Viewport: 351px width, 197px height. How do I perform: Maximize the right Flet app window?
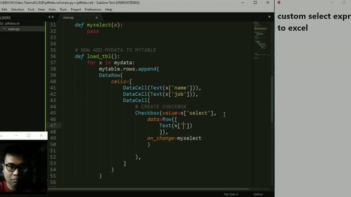coord(344,2)
